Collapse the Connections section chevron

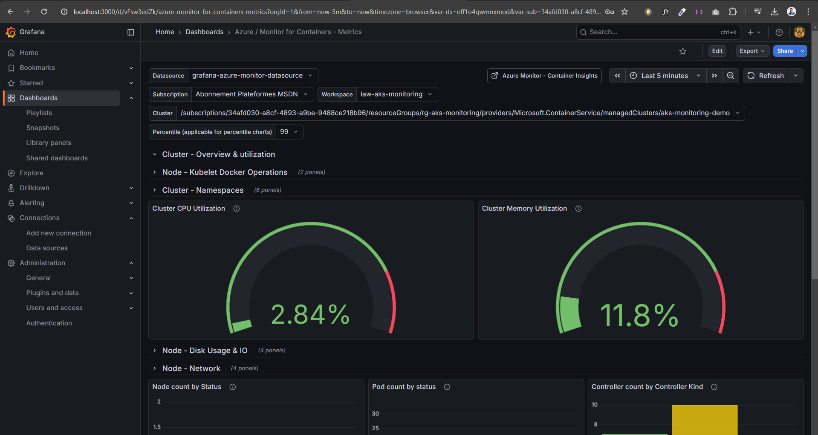(131, 218)
